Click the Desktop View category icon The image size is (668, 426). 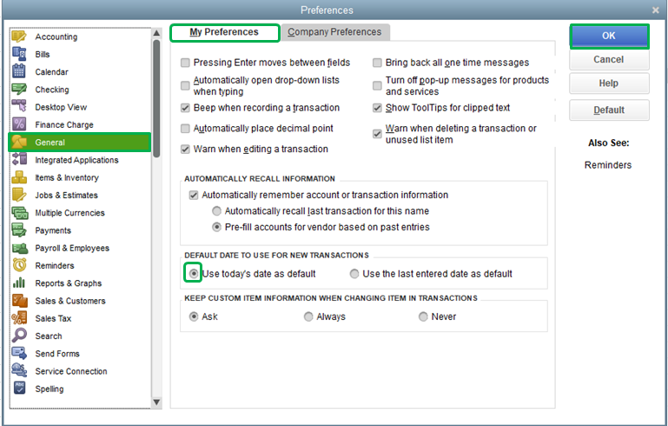[x=19, y=107]
